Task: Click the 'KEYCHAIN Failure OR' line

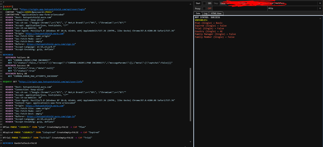Action: click(17, 57)
